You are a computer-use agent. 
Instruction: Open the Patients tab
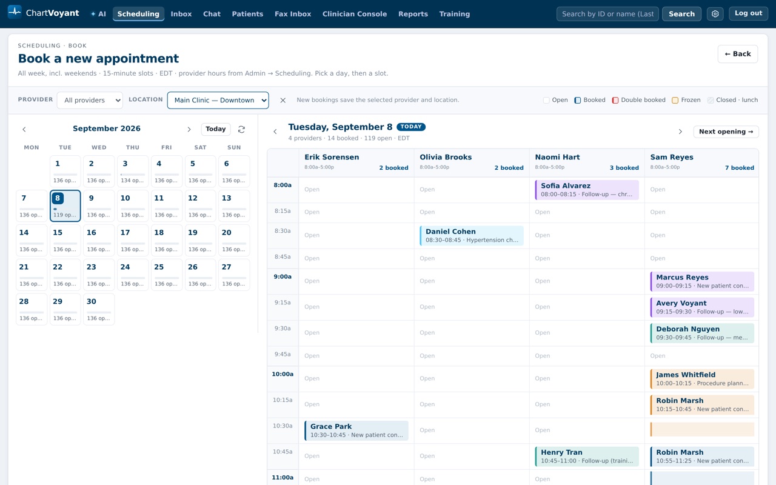247,14
